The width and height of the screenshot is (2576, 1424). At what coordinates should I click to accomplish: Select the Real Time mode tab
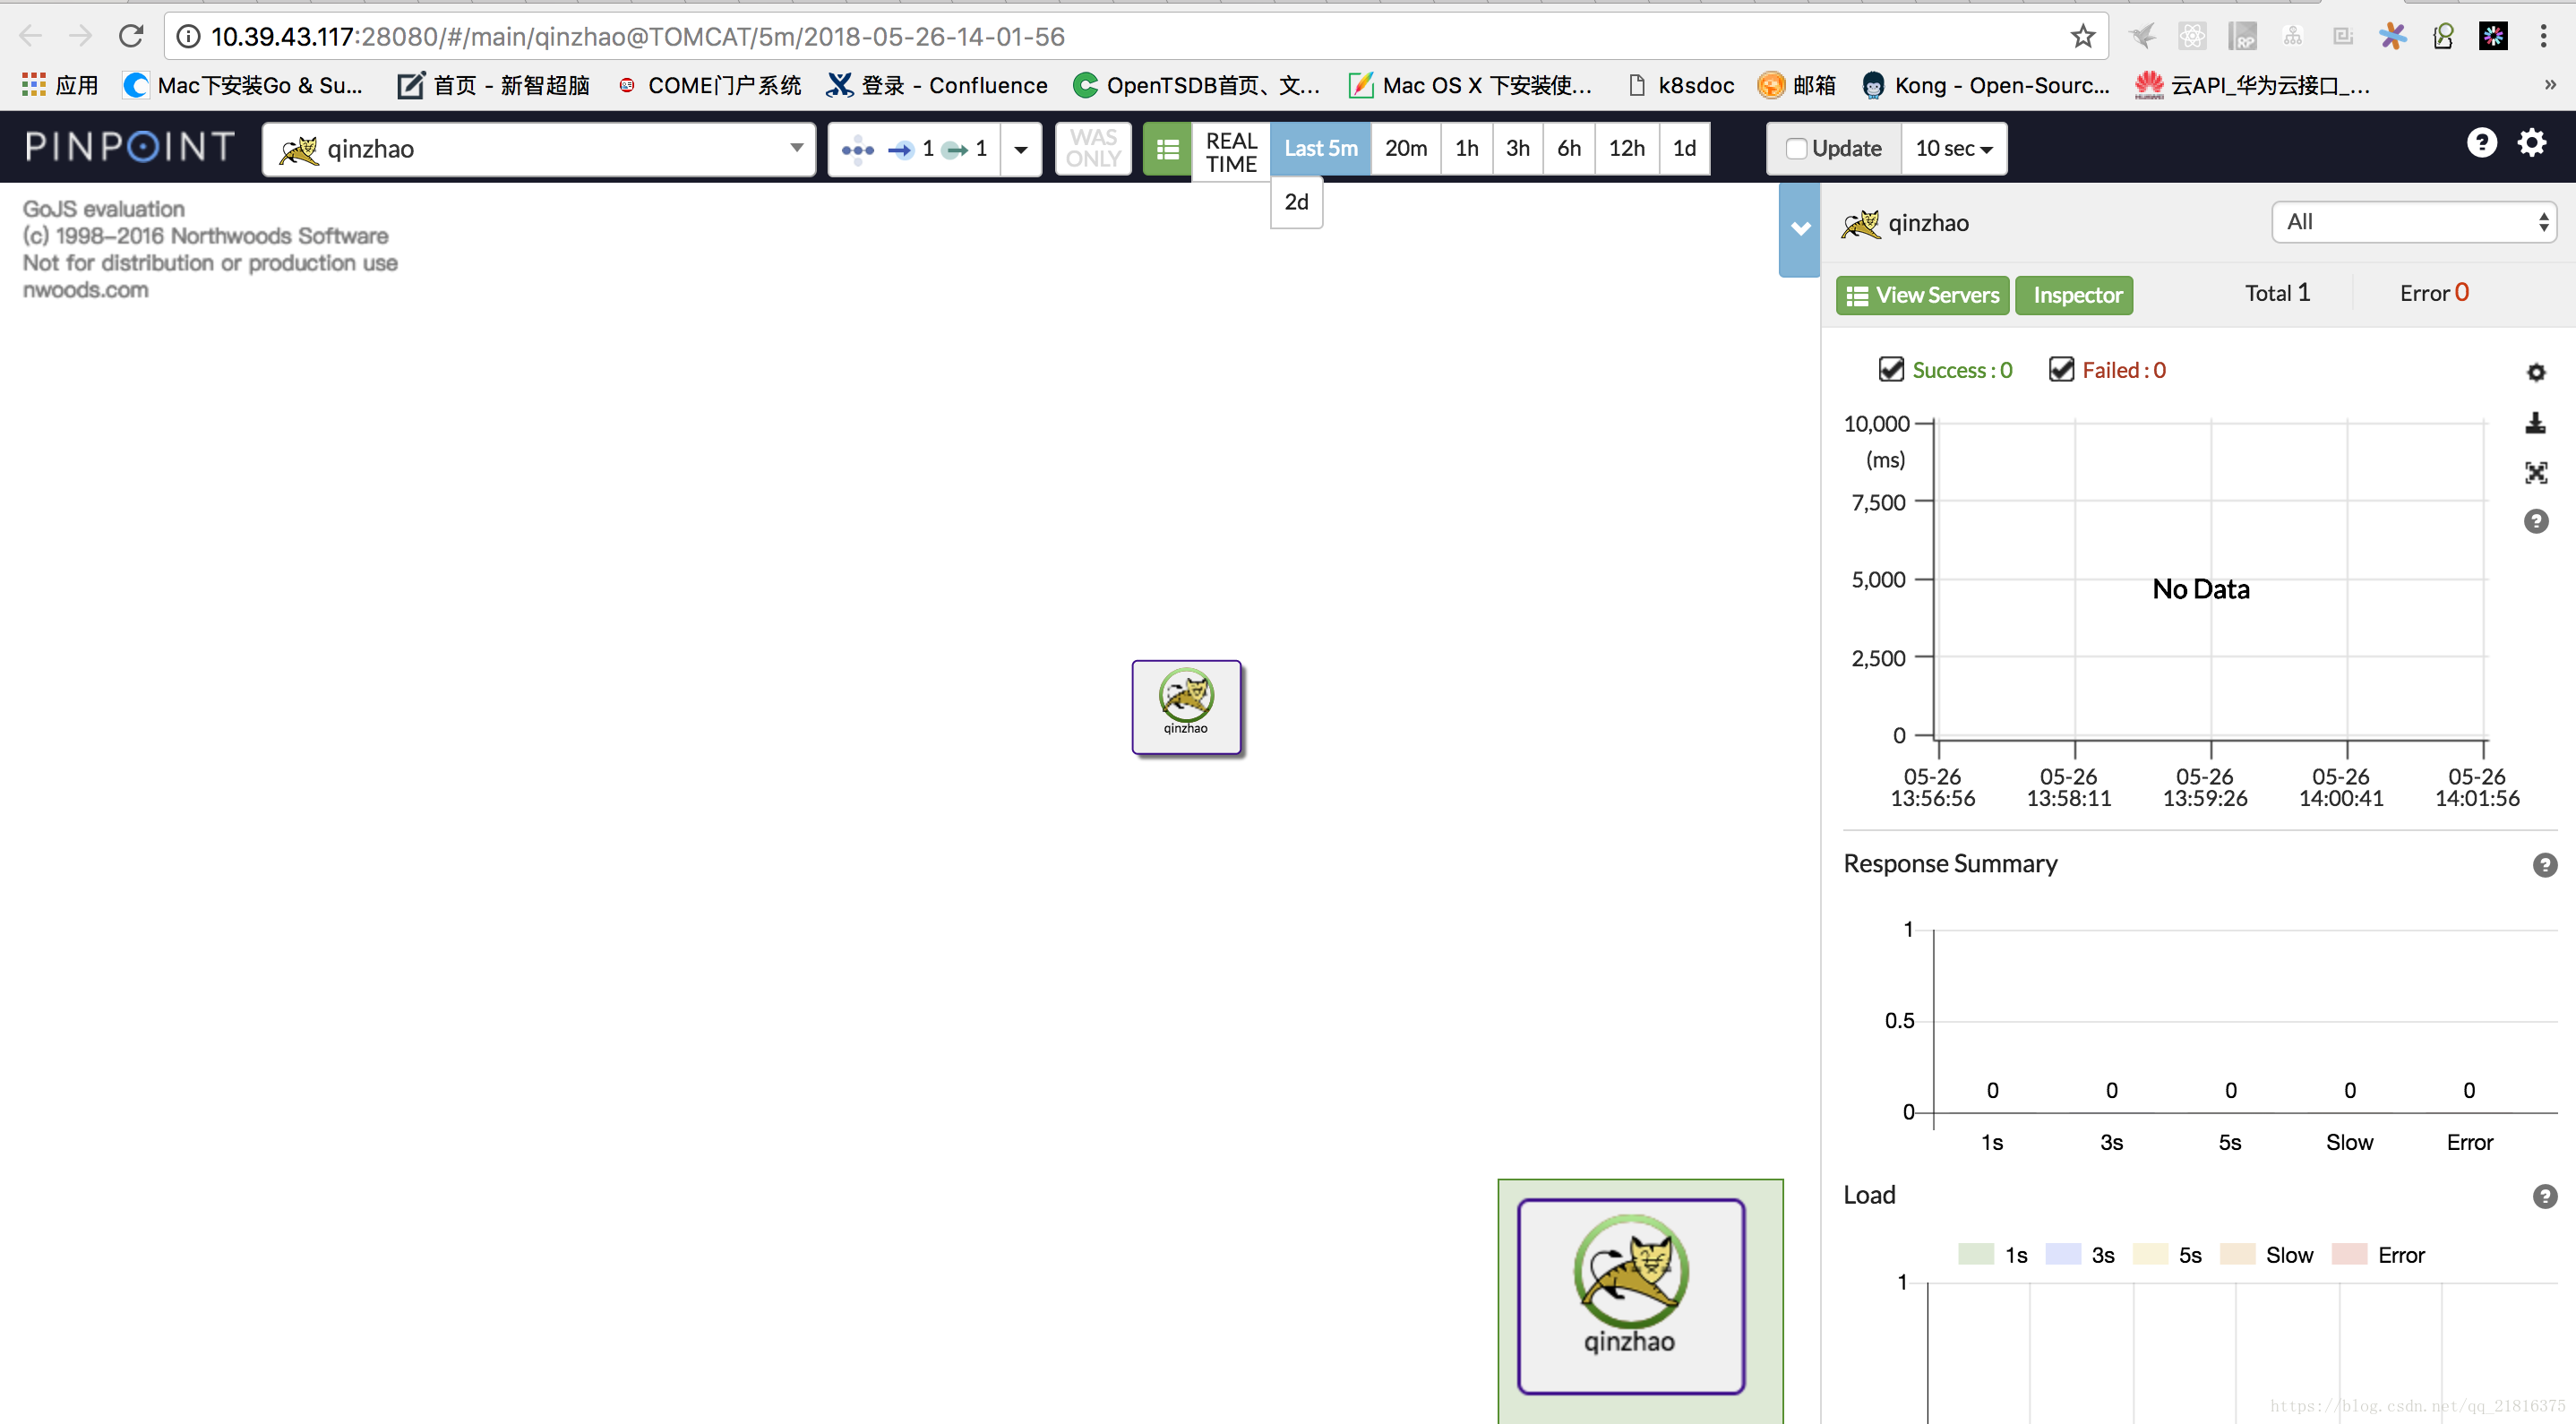pos(1229,147)
